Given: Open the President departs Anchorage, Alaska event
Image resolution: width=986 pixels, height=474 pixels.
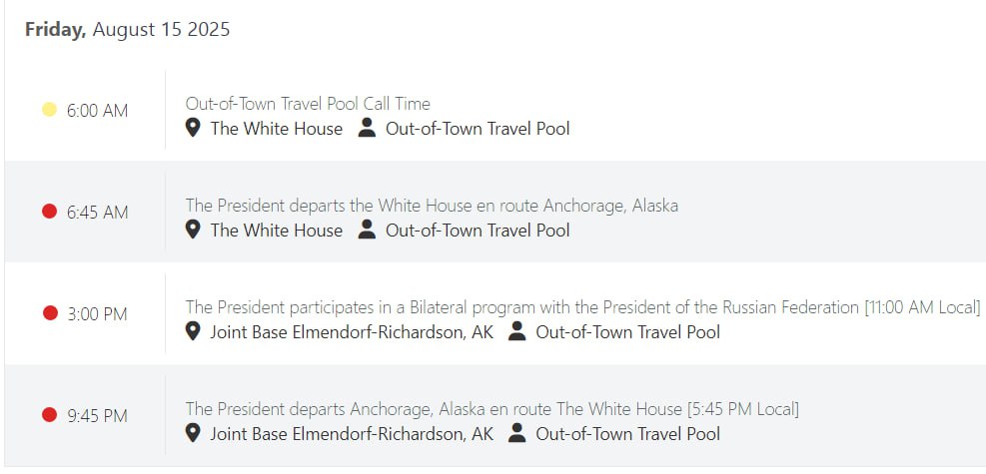Looking at the screenshot, I should pos(492,409).
